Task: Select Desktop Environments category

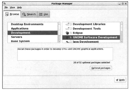Action: coord(33,24)
